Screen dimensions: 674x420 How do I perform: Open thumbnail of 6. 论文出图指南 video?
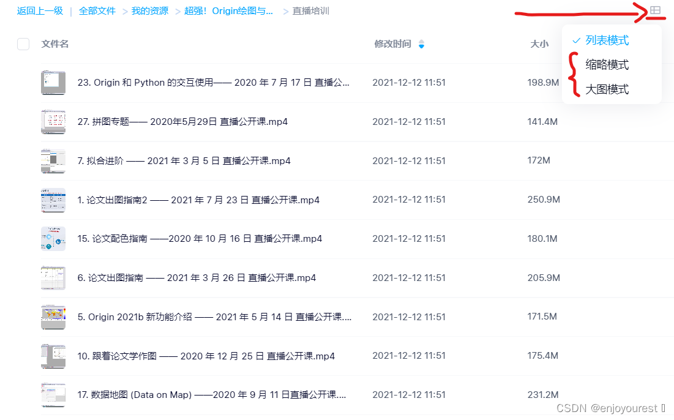53,278
